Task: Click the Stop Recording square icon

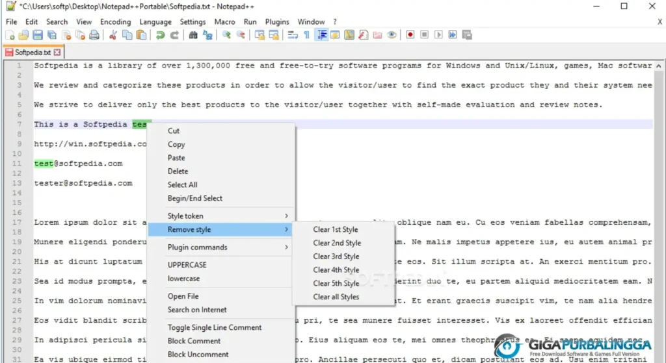Action: tap(424, 35)
